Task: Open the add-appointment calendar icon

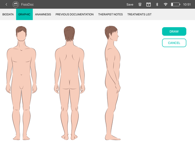Action: 148,5
